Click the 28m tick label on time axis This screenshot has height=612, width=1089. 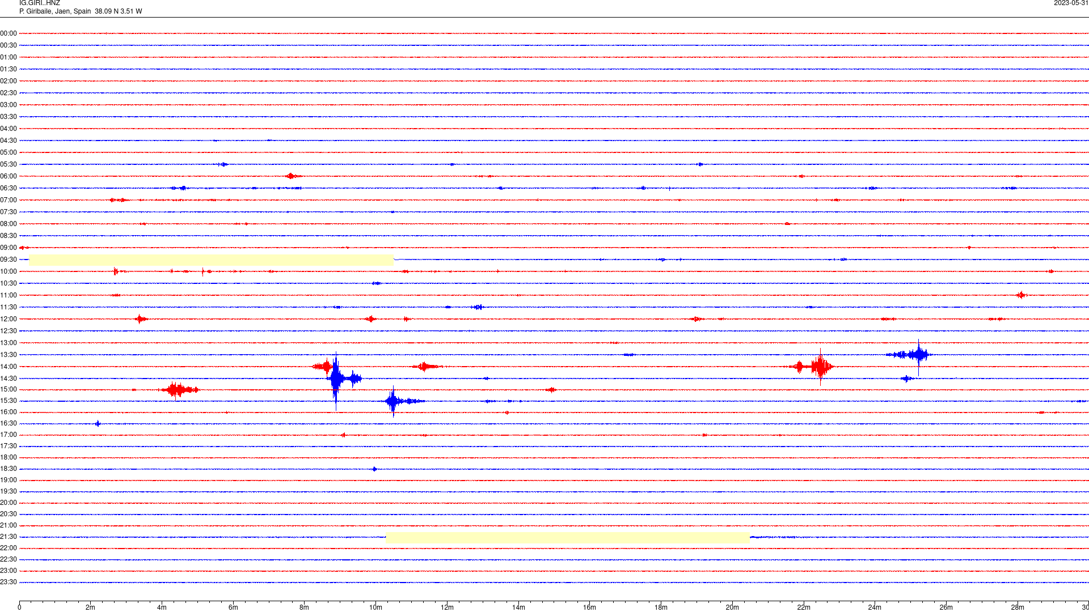pyautogui.click(x=1018, y=607)
